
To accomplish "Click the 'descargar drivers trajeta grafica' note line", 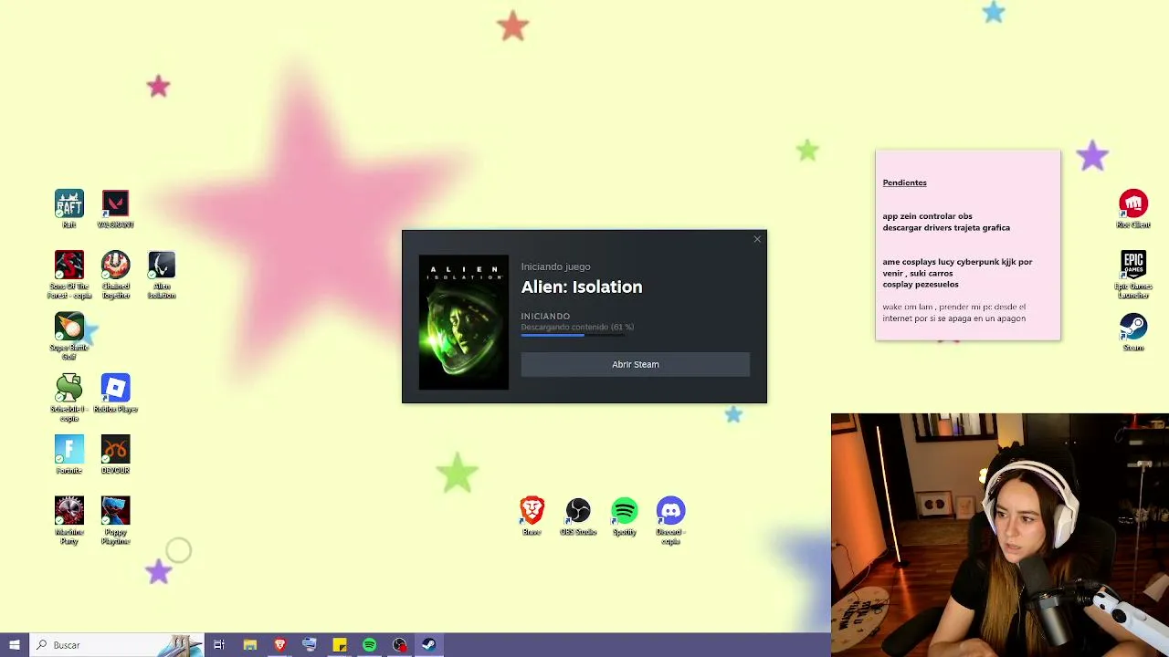I will pyautogui.click(x=946, y=227).
